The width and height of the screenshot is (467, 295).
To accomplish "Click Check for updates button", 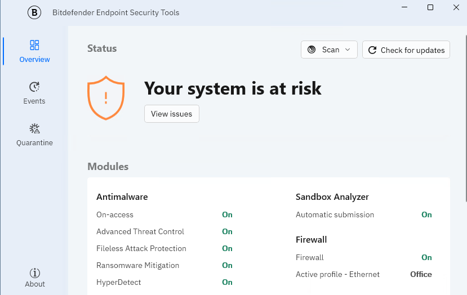I will click(x=406, y=50).
